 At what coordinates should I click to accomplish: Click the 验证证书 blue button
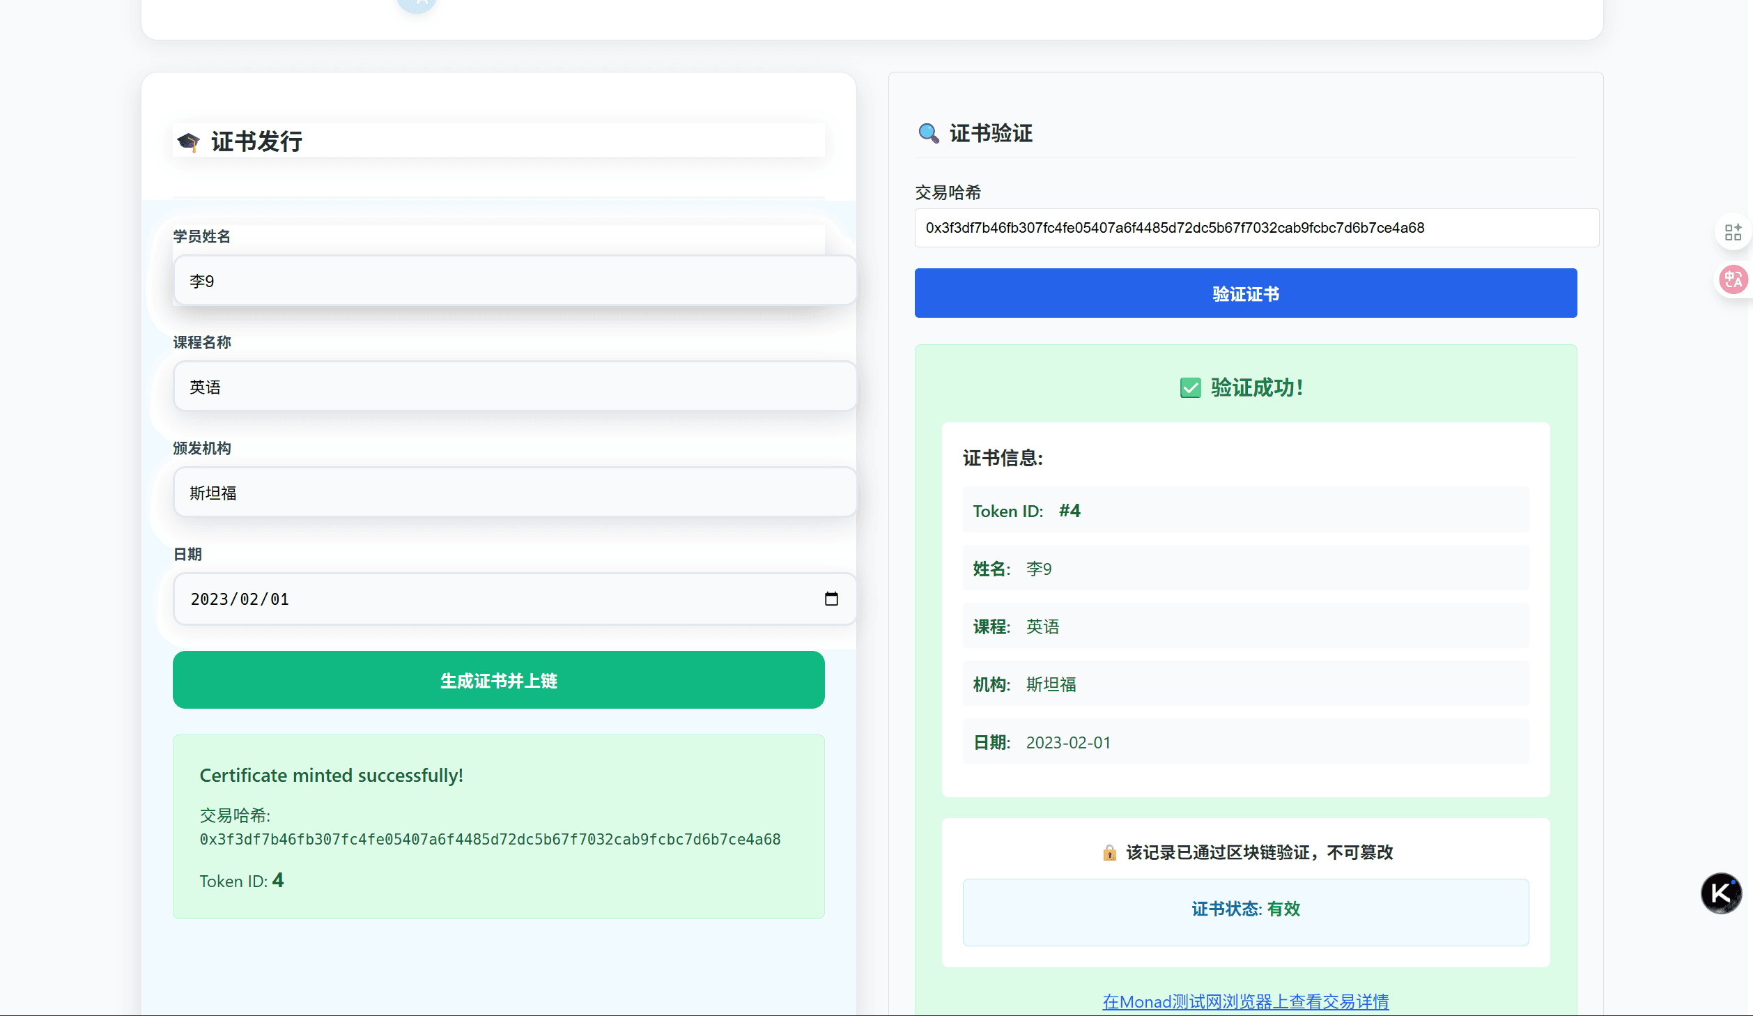(1244, 293)
